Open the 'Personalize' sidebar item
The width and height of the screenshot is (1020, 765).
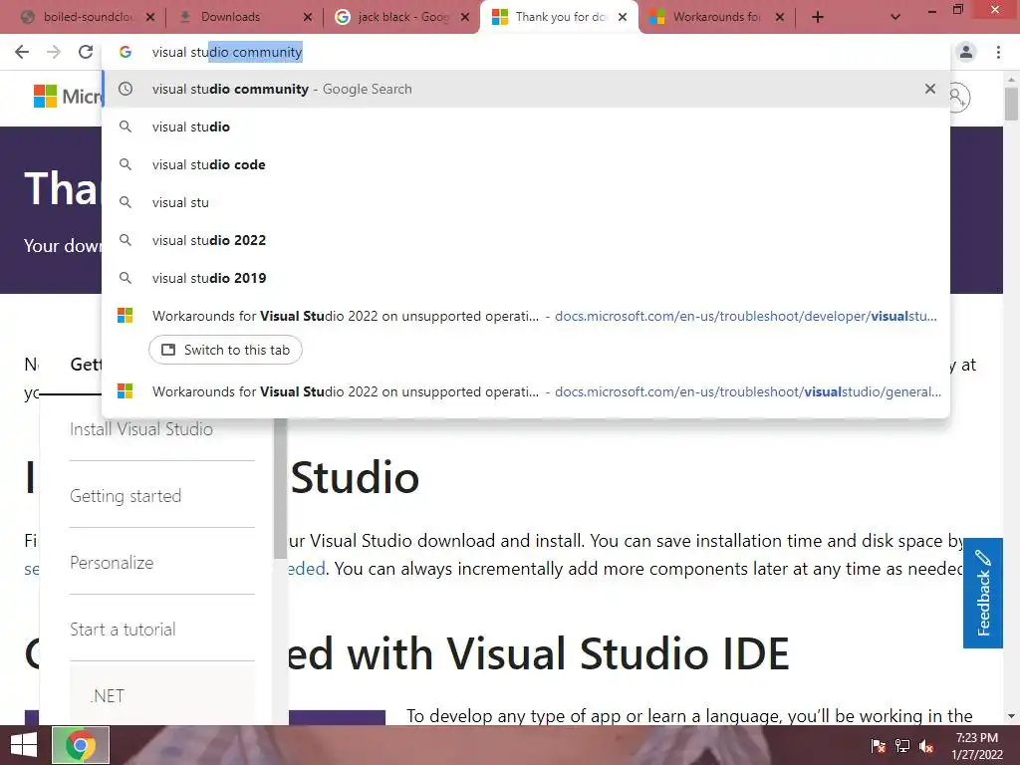[x=112, y=563]
